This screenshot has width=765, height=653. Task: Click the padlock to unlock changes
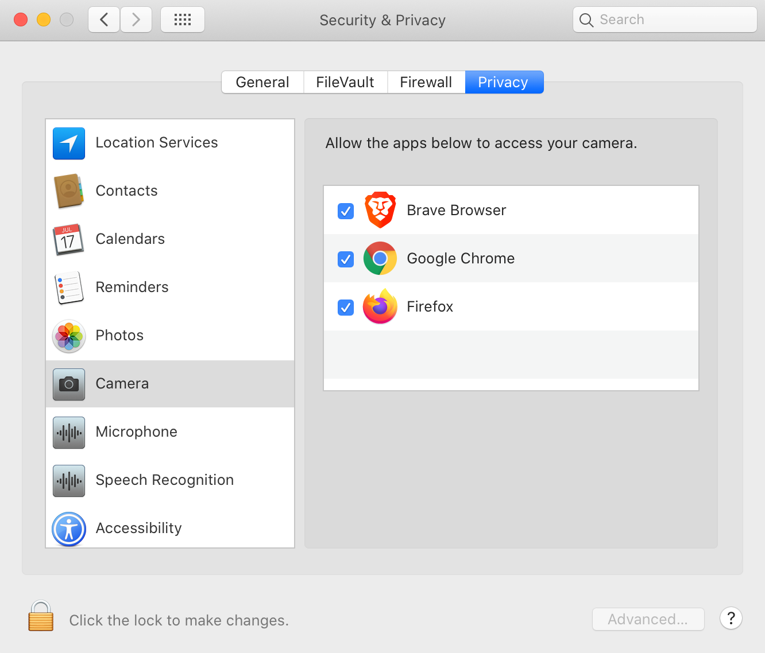click(41, 616)
